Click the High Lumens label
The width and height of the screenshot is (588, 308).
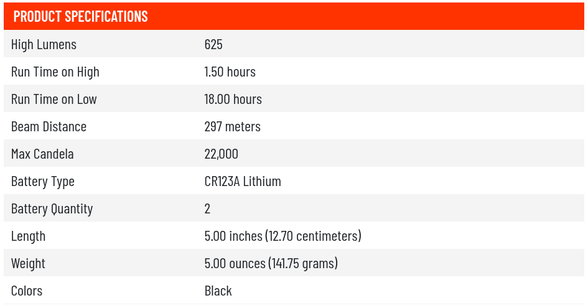pyautogui.click(x=44, y=45)
